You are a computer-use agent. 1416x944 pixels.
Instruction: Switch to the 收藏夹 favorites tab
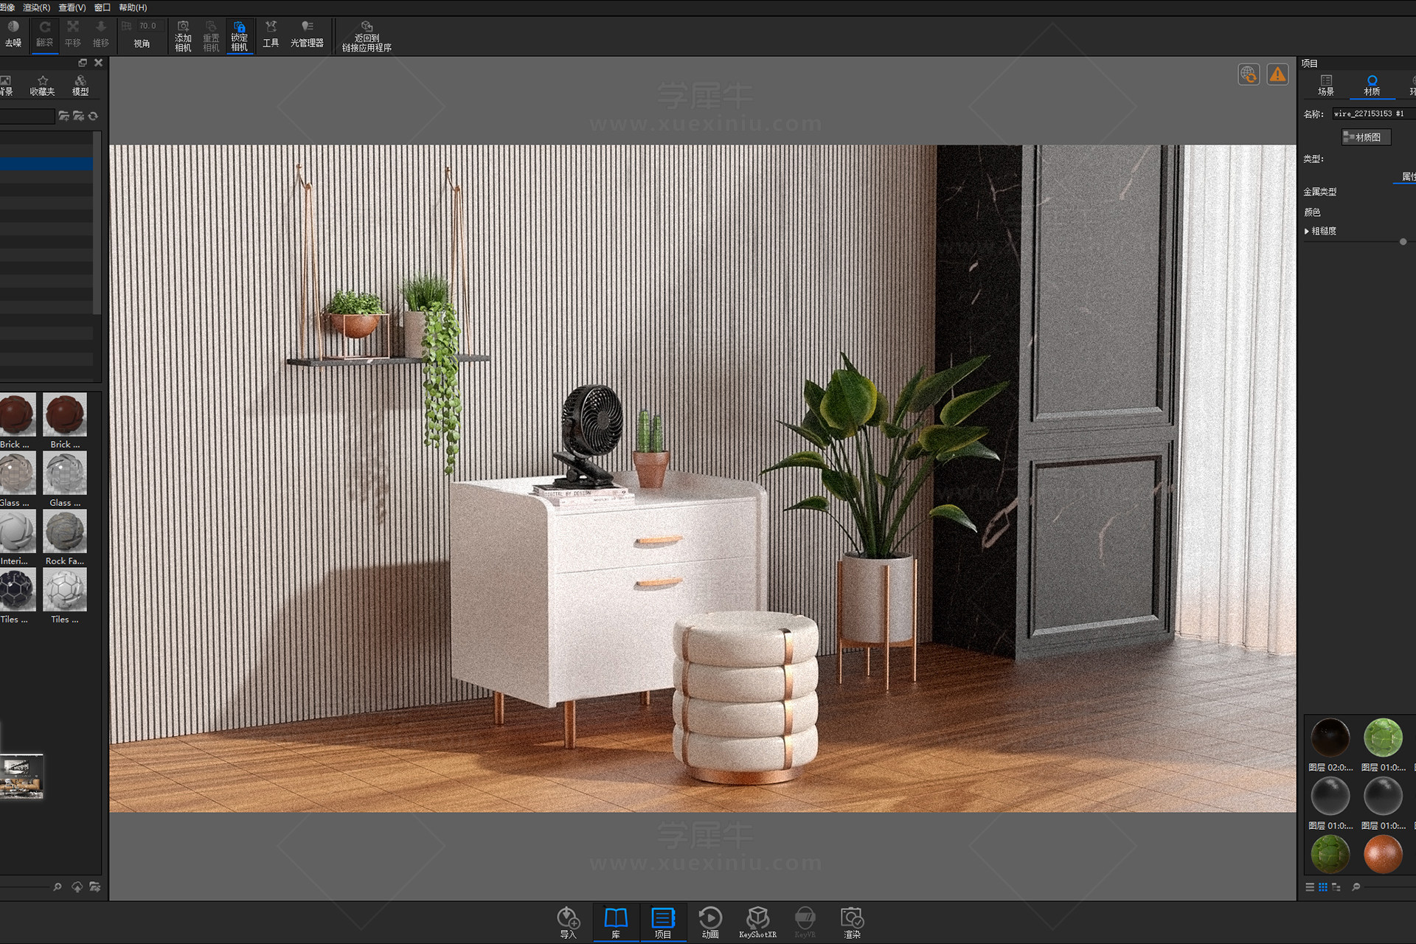click(42, 85)
